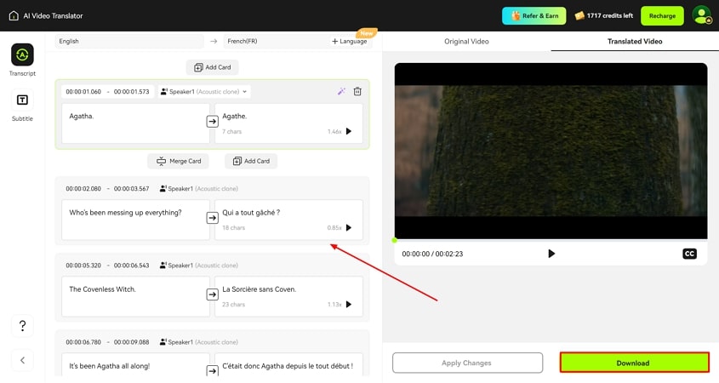The image size is (719, 383).
Task: Click the Refer & Earn button
Action: tap(534, 15)
